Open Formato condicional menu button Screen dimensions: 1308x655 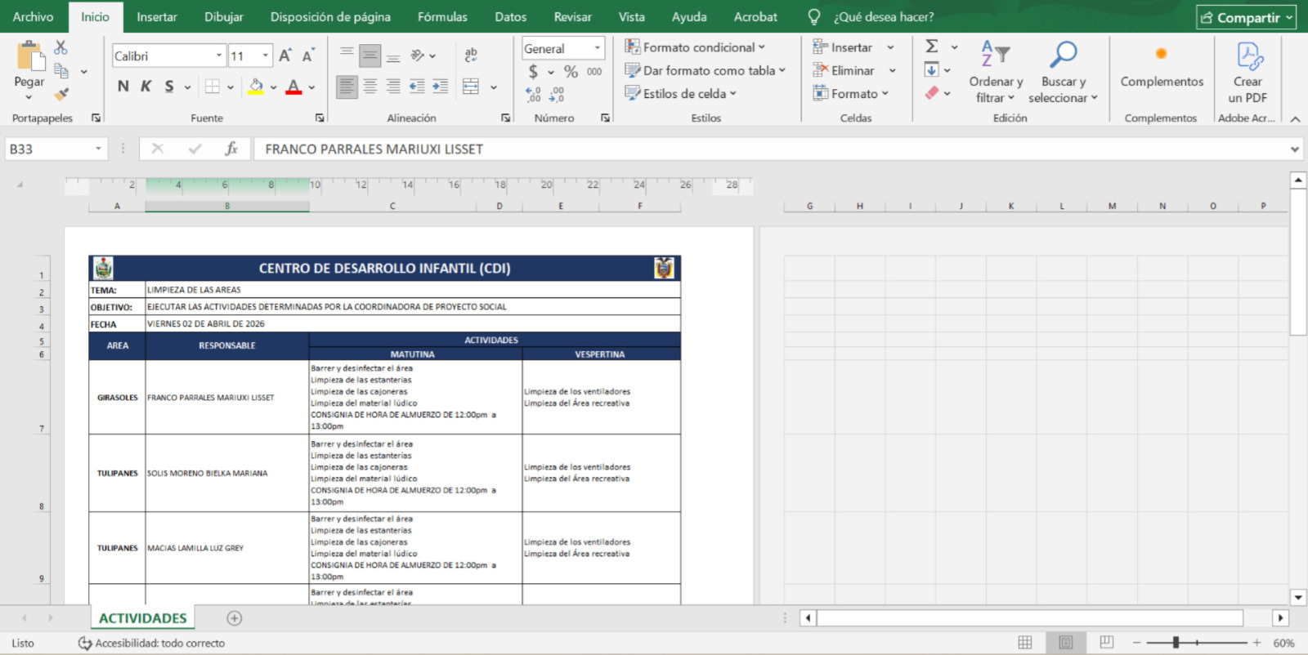tap(696, 47)
